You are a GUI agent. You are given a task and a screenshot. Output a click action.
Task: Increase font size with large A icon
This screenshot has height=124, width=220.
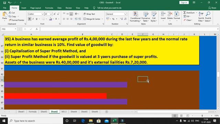55,14
